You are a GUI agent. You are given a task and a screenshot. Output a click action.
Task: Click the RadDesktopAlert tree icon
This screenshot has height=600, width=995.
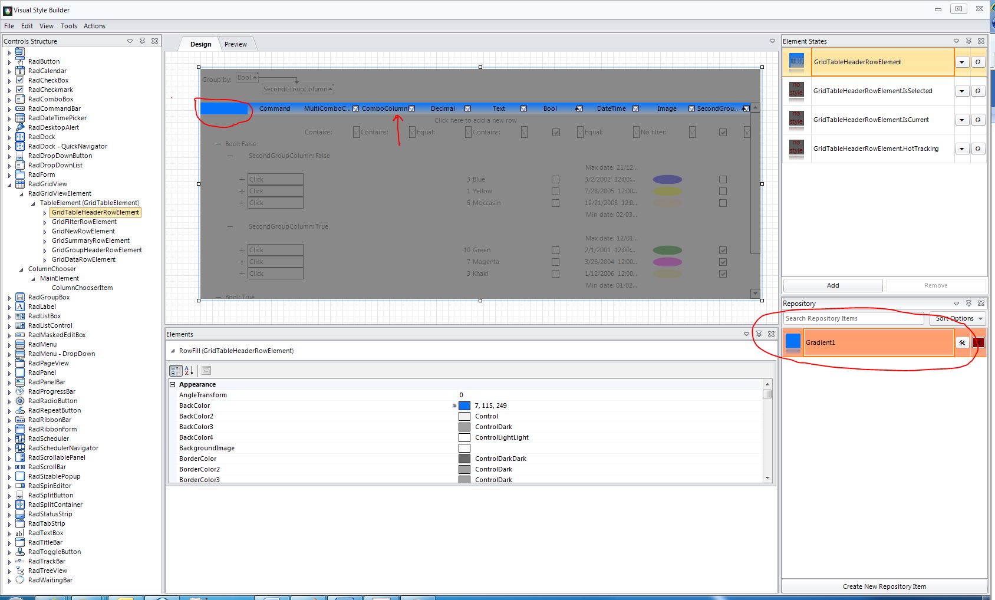[20, 127]
